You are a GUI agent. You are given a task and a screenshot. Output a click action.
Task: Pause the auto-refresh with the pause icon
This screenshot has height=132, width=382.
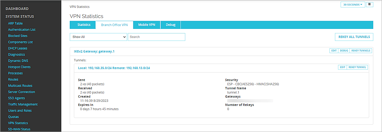coord(370,5)
